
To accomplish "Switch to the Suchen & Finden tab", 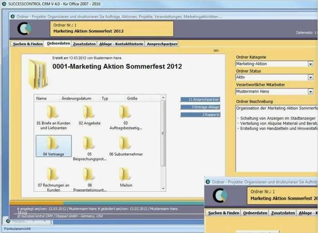I will coord(28,44).
